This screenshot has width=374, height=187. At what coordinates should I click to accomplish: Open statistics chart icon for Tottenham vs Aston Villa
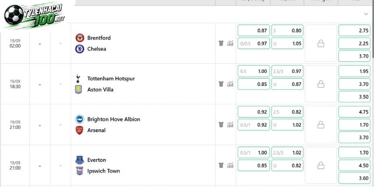(x=230, y=84)
